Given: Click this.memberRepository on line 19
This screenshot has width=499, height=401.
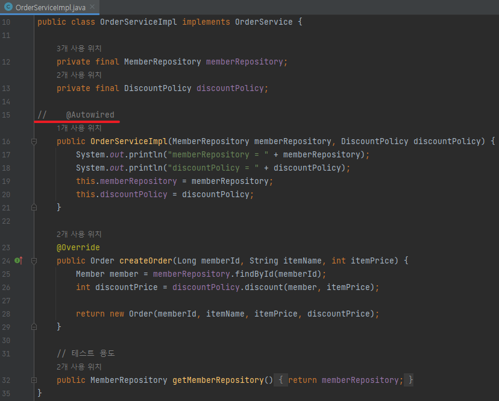Looking at the screenshot, I should point(127,182).
